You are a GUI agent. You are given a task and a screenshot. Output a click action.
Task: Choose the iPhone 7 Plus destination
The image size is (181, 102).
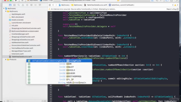(x=46, y=1)
